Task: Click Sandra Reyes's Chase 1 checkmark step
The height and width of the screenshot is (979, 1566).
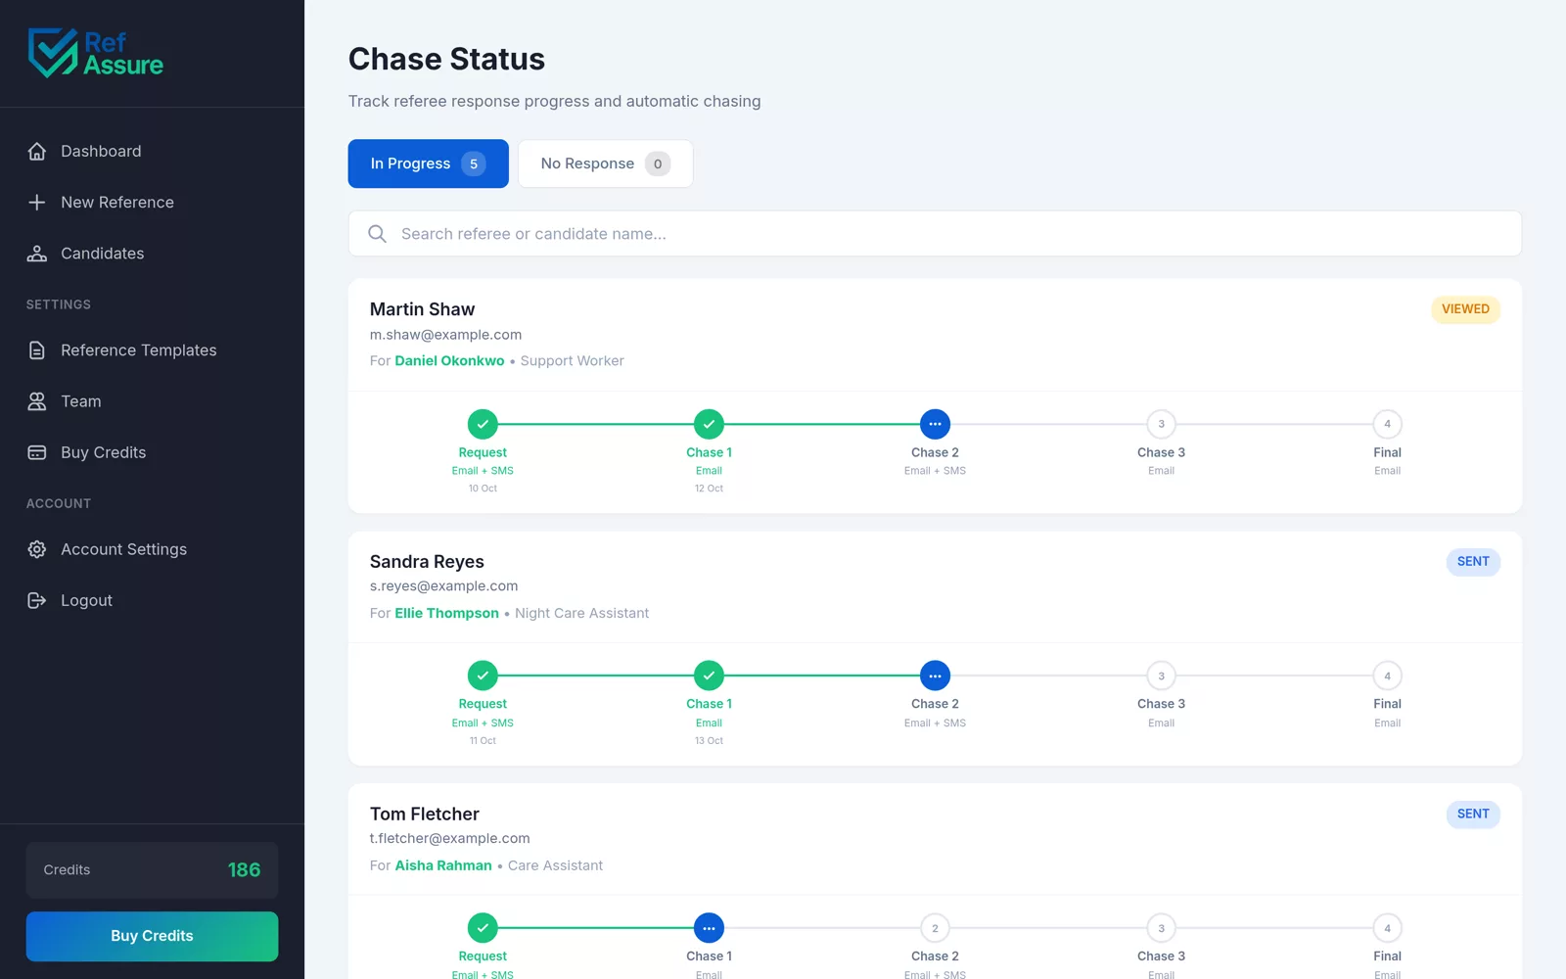Action: coord(709,676)
